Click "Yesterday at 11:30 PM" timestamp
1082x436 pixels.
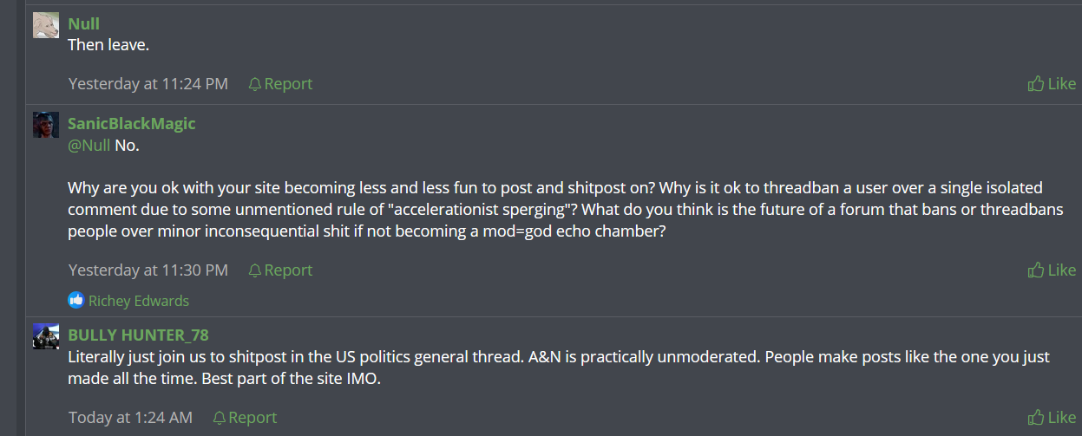148,270
